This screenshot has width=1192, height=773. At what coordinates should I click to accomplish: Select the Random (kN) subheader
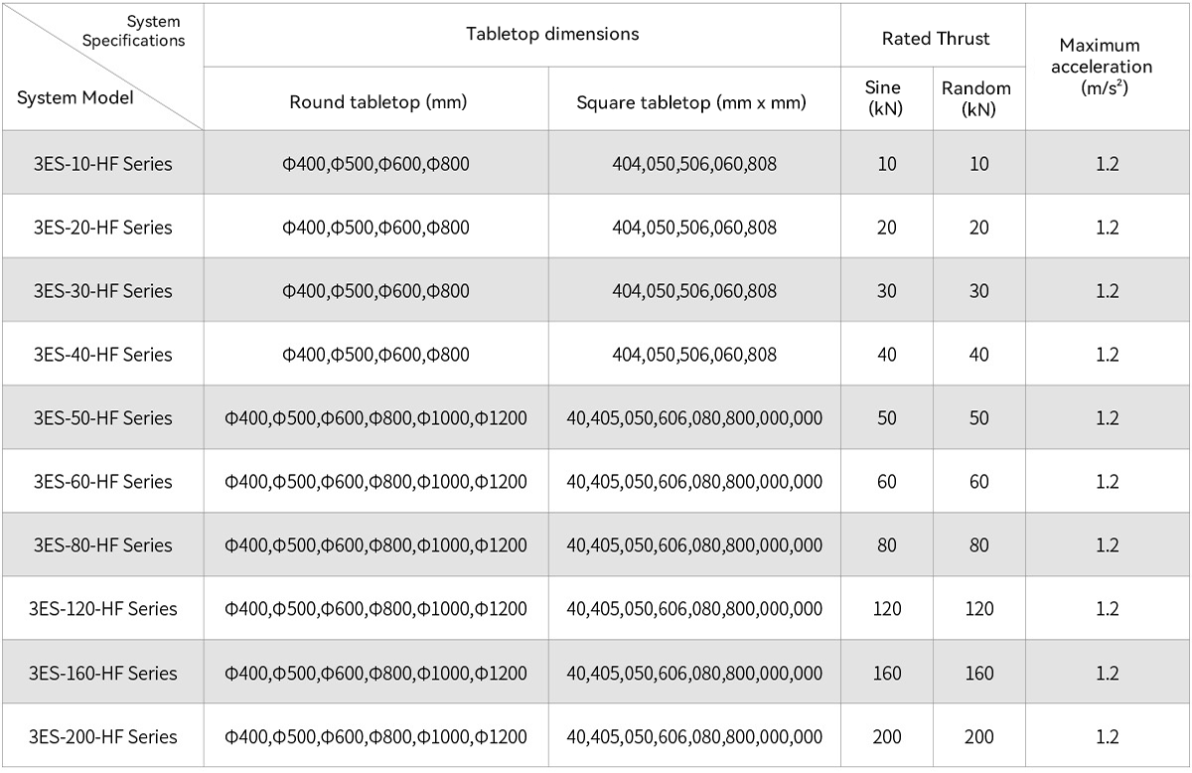pyautogui.click(x=978, y=98)
